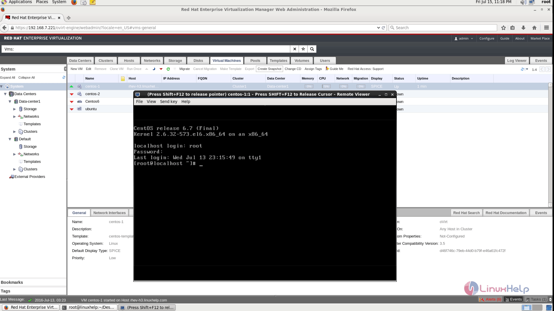
Task: Switch to the Storage tab
Action: click(x=175, y=60)
